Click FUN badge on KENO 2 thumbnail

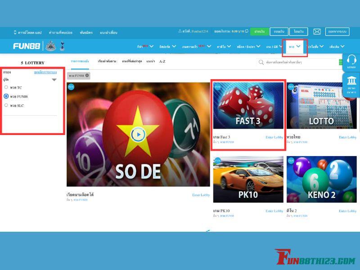click(291, 160)
